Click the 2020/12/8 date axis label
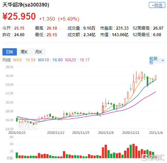This screenshot has height=163, width=167. 105,133
